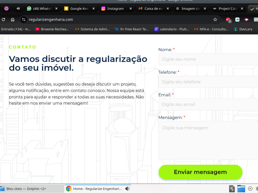Open the DevLara bookmark
The width and height of the screenshot is (258, 193).
(243, 29)
